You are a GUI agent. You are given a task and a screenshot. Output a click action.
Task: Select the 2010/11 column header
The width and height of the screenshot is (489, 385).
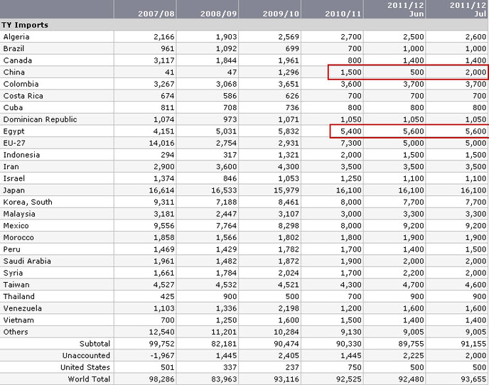coord(343,13)
